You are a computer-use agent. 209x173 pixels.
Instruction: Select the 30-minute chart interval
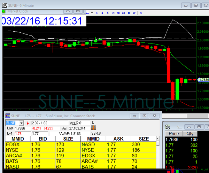pos(118,13)
